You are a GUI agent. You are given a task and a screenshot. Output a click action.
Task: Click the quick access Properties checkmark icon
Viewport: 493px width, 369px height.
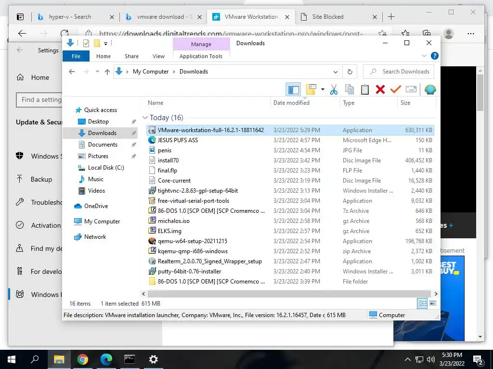86,43
